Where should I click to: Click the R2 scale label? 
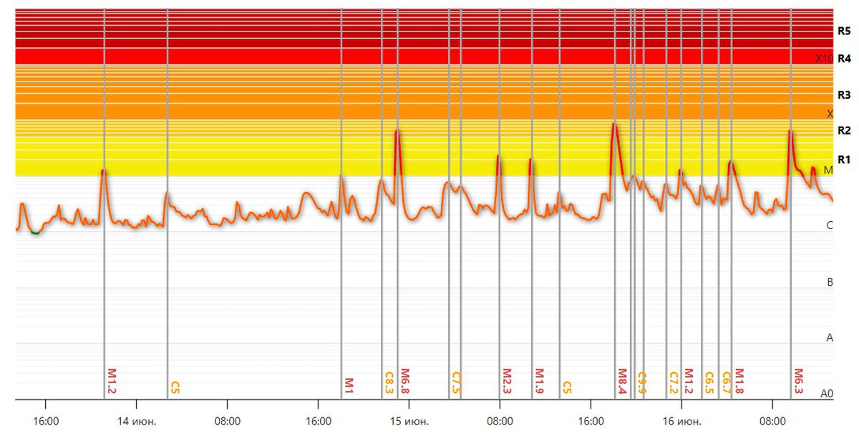[x=843, y=130]
